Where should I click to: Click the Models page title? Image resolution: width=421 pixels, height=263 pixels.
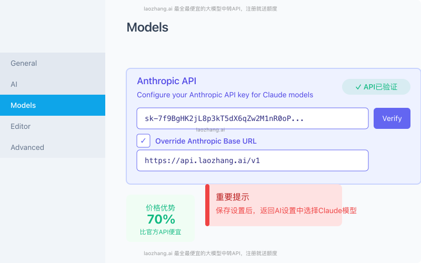coord(147,27)
